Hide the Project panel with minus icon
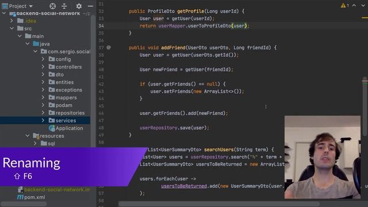Image resolution: width=368 pixels, height=207 pixels. (90, 6)
